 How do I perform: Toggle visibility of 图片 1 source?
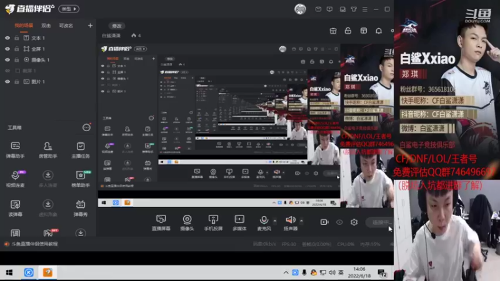click(7, 82)
